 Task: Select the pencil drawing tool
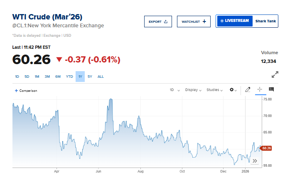(248, 89)
